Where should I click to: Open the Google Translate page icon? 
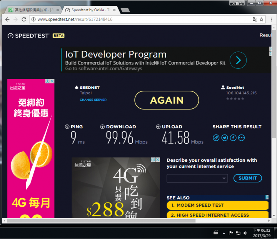tap(255, 19)
